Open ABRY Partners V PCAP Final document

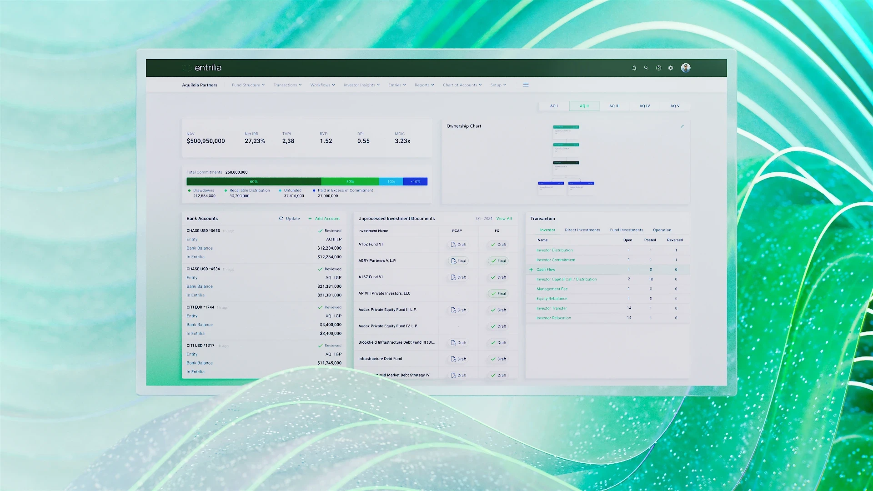[458, 261]
